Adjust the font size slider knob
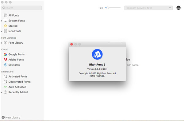184x121 pixels. pos(108,8)
